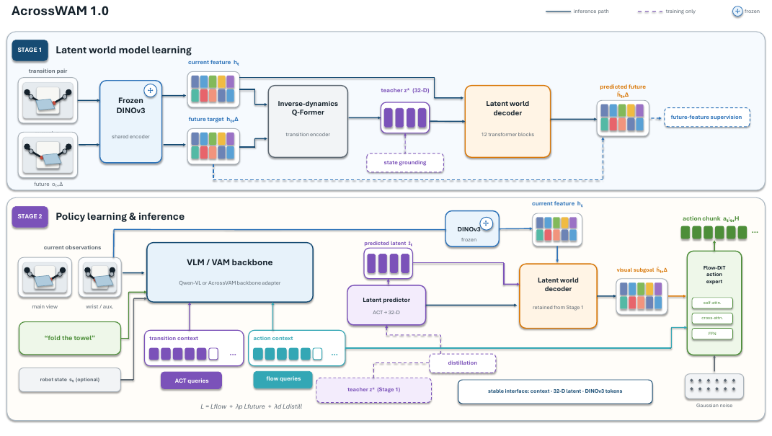Click the FFN block
Viewport: 772px width, 436px height.
coord(712,334)
